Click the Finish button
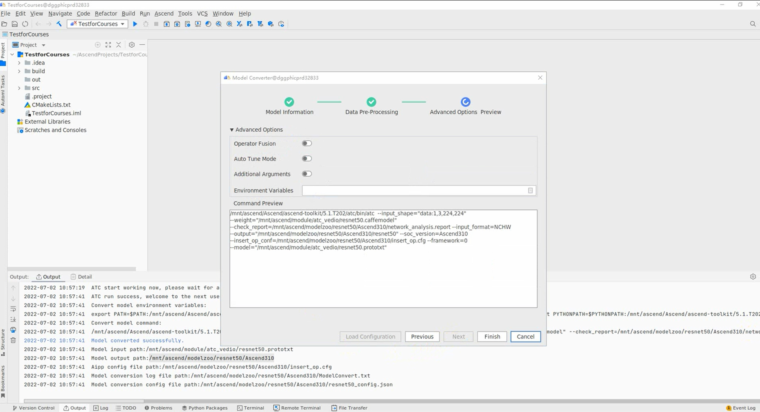 tap(492, 337)
